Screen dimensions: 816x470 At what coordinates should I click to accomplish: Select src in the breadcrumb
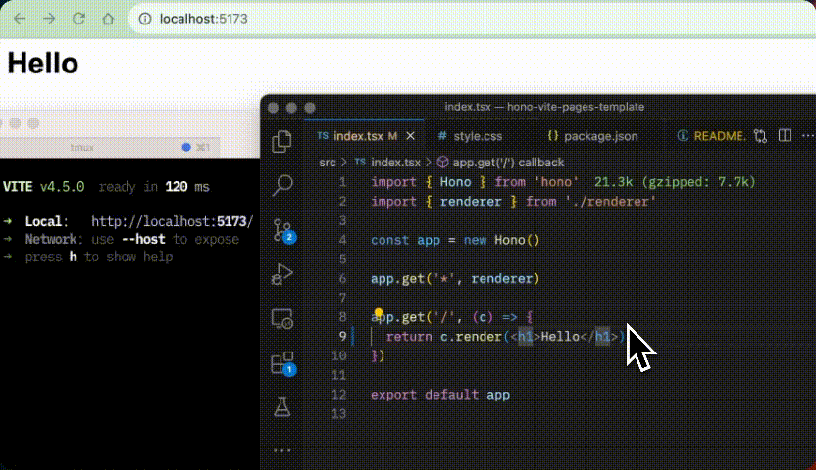[x=328, y=163]
